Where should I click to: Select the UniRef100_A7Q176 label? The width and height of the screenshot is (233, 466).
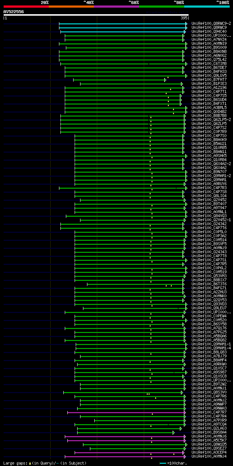[209, 328]
